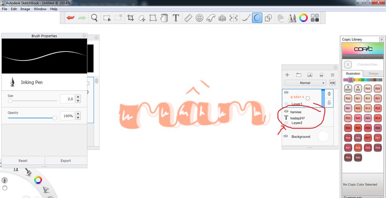The height and width of the screenshot is (198, 386).
Task: Click the clear layer eraser icon
Action: pos(321,75)
